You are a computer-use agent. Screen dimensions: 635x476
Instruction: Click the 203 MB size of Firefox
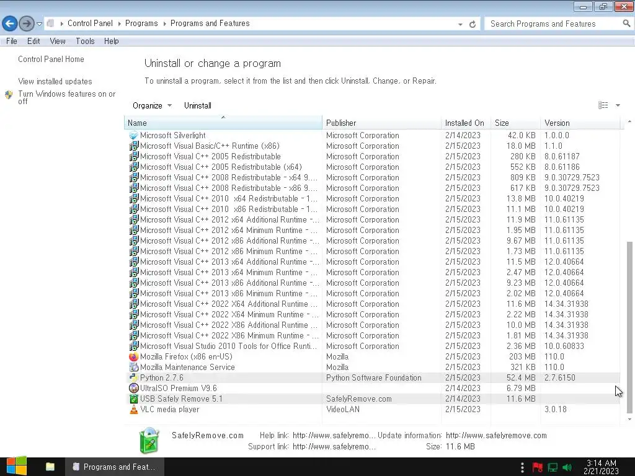(522, 356)
